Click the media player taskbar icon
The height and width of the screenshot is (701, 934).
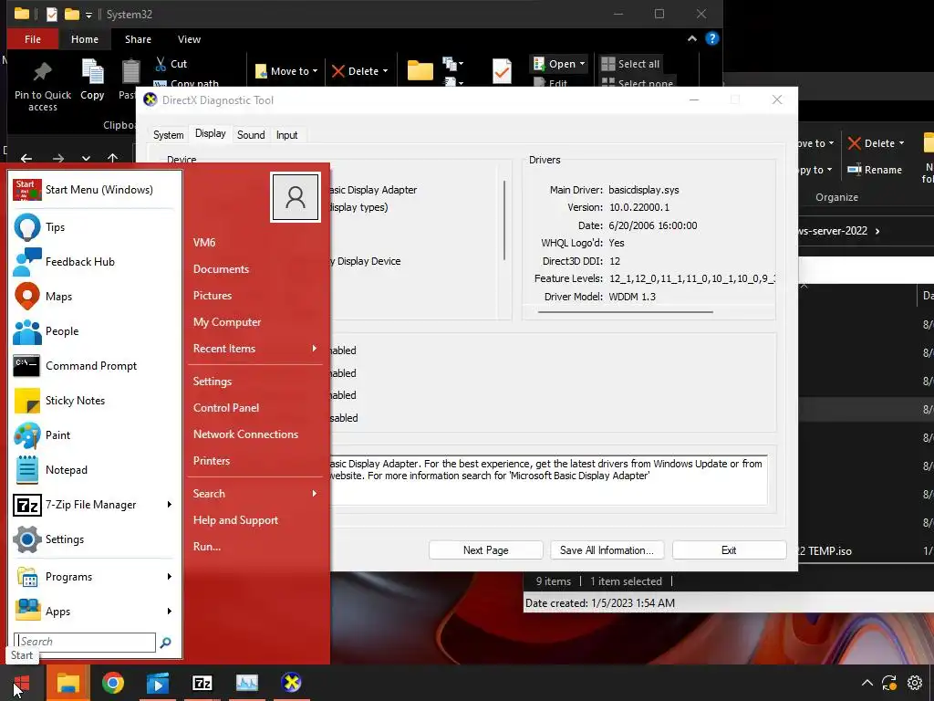pos(158,683)
